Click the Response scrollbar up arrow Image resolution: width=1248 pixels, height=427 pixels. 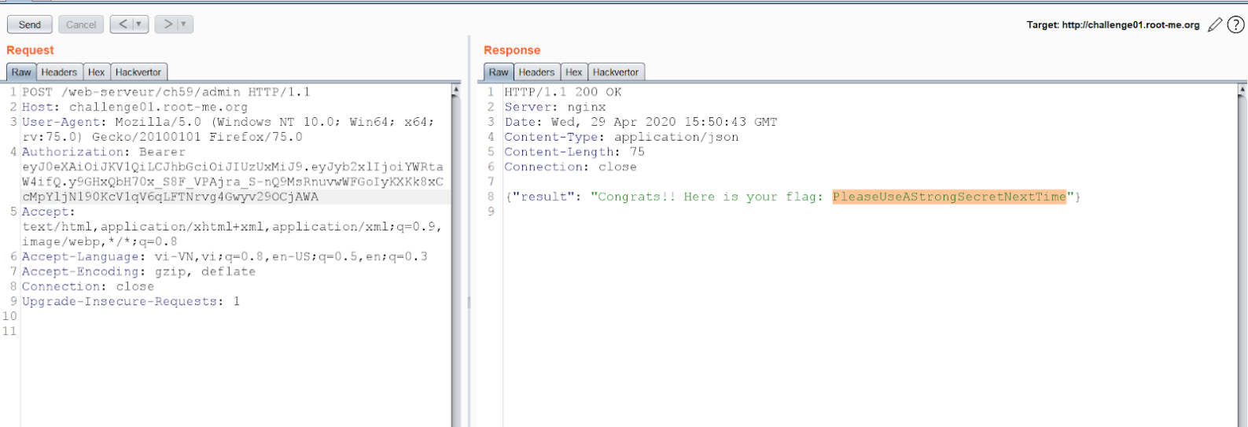tap(1242, 90)
